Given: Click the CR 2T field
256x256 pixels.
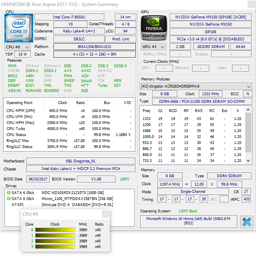Looking at the screenshot, I should click(246, 192).
